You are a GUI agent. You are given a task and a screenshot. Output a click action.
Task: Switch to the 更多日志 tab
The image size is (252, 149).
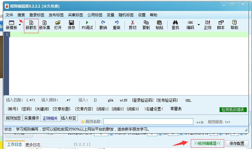[x=33, y=145]
